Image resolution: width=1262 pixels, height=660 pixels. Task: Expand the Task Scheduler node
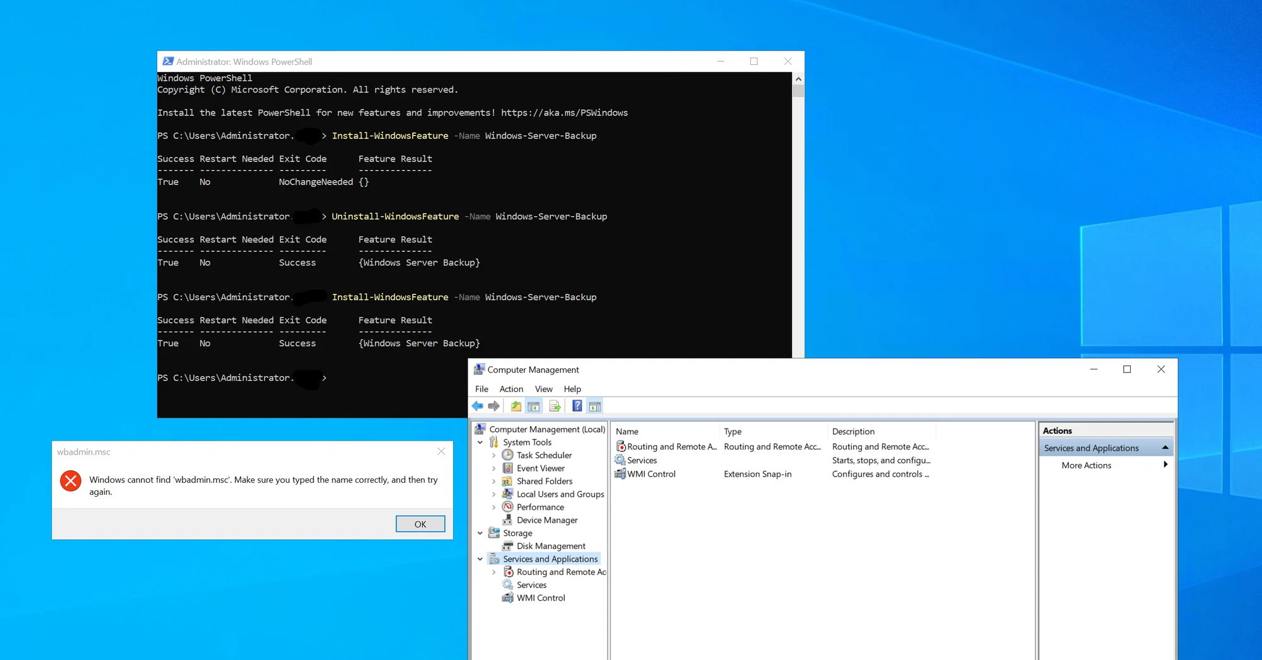pyautogui.click(x=493, y=455)
